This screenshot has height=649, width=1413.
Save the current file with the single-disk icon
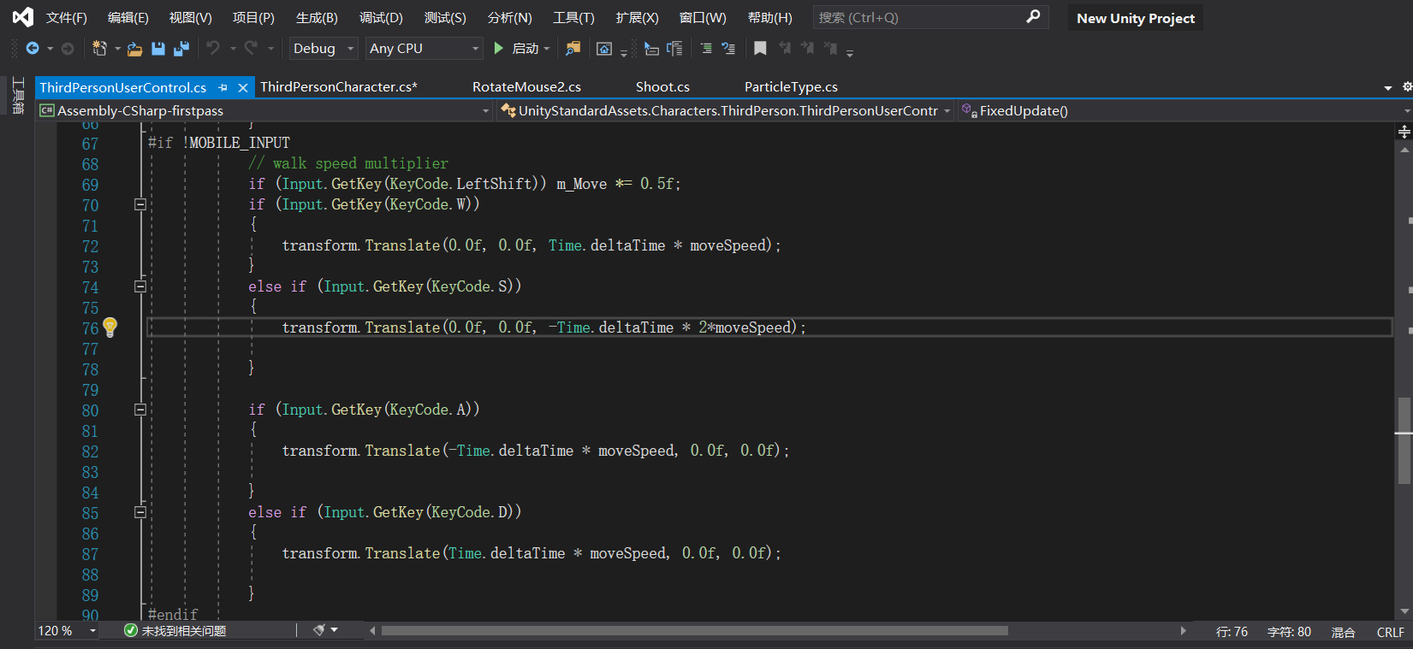coord(158,49)
